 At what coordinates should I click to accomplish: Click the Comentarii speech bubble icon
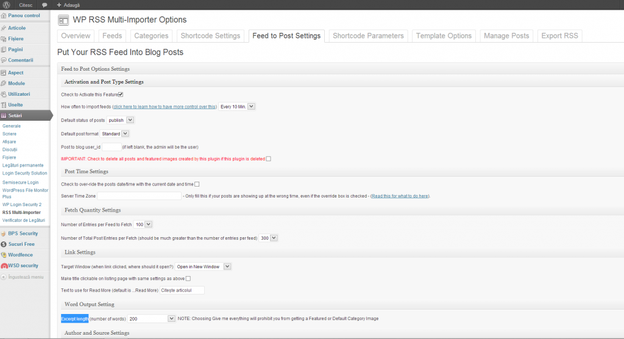pos(4,60)
